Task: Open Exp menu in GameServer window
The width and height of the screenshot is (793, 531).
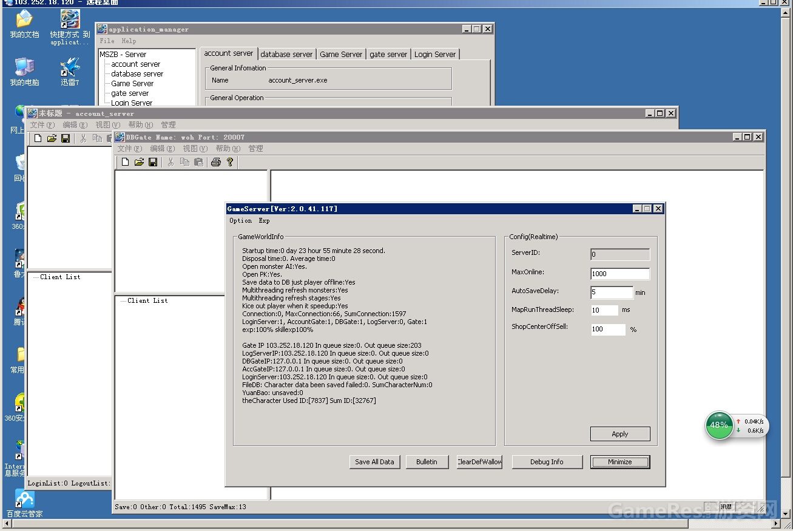Action: pos(264,220)
